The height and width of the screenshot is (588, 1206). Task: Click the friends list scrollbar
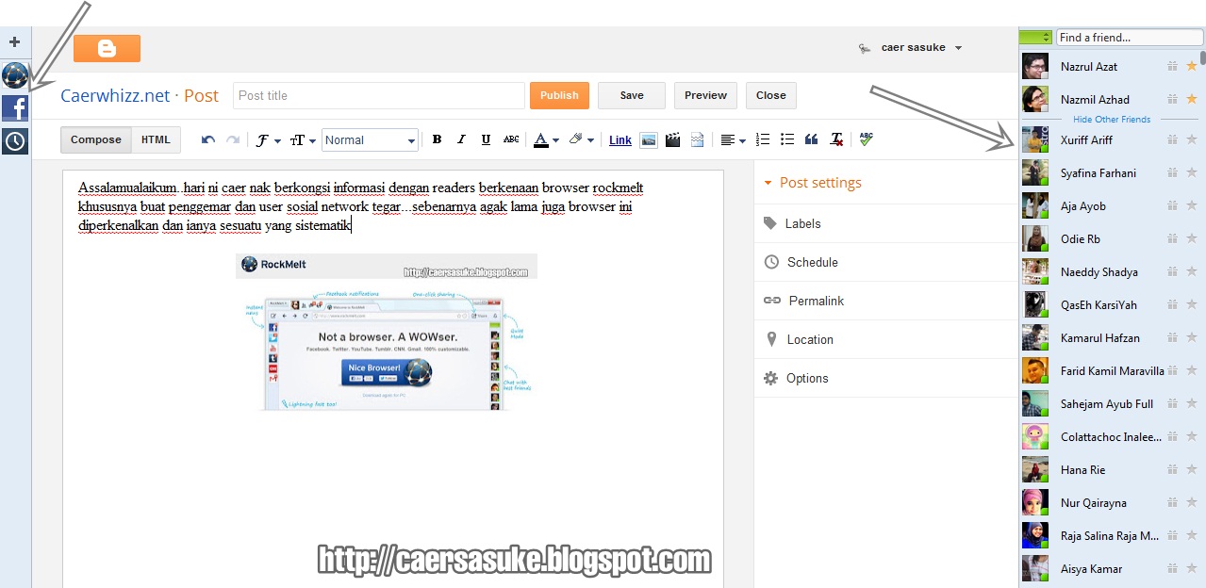[1203, 57]
